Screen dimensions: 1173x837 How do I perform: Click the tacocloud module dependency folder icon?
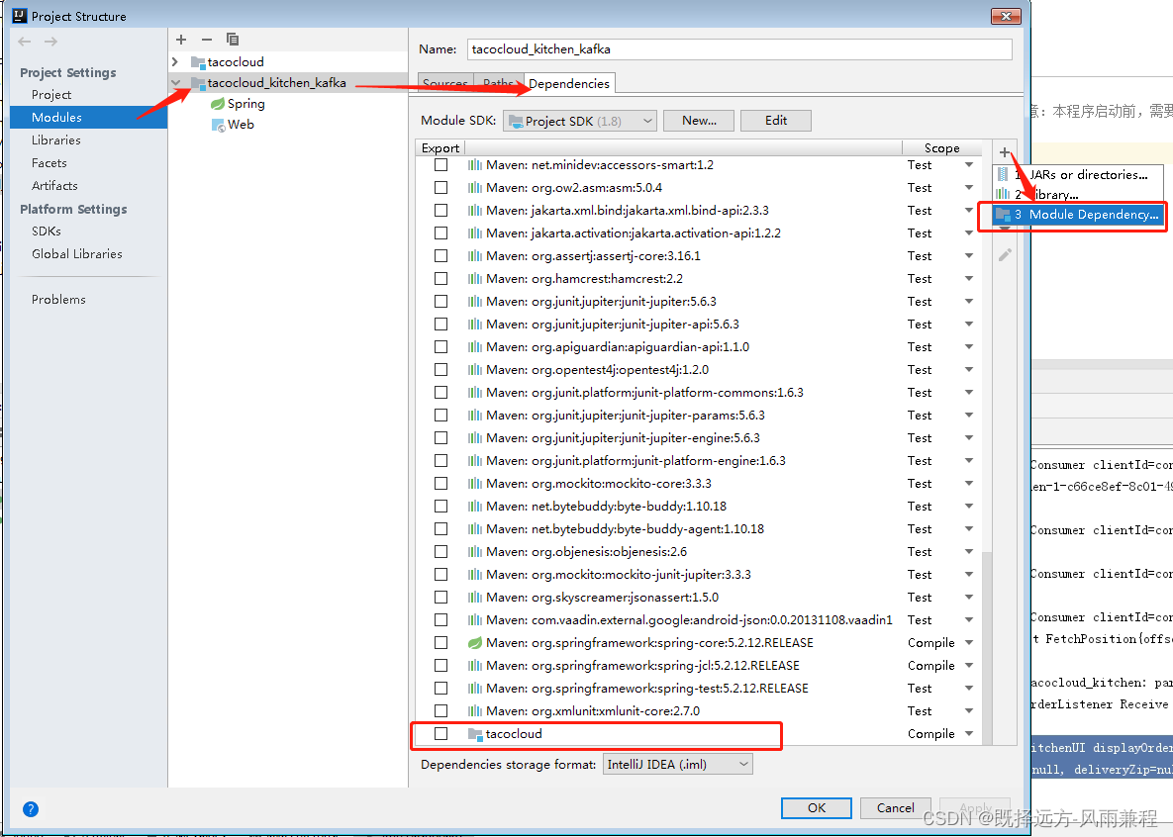point(474,734)
